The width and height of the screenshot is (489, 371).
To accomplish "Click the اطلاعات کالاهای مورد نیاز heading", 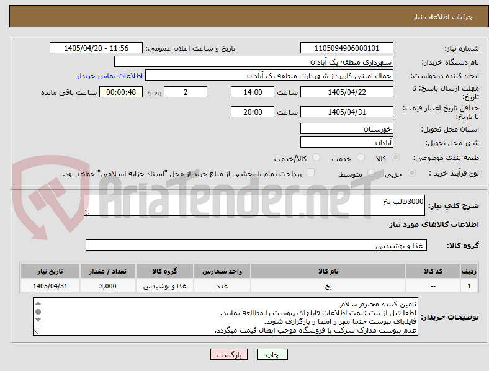I will tap(434, 225).
